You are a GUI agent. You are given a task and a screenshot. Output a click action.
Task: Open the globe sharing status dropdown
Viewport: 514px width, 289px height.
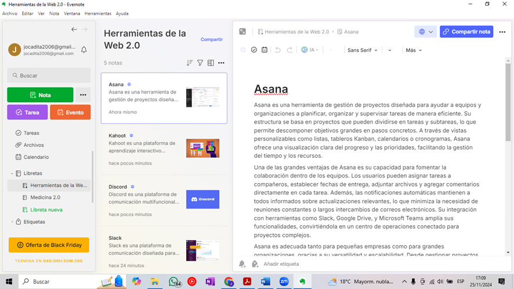coord(425,32)
